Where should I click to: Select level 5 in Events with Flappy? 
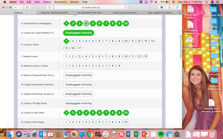(x=93, y=122)
